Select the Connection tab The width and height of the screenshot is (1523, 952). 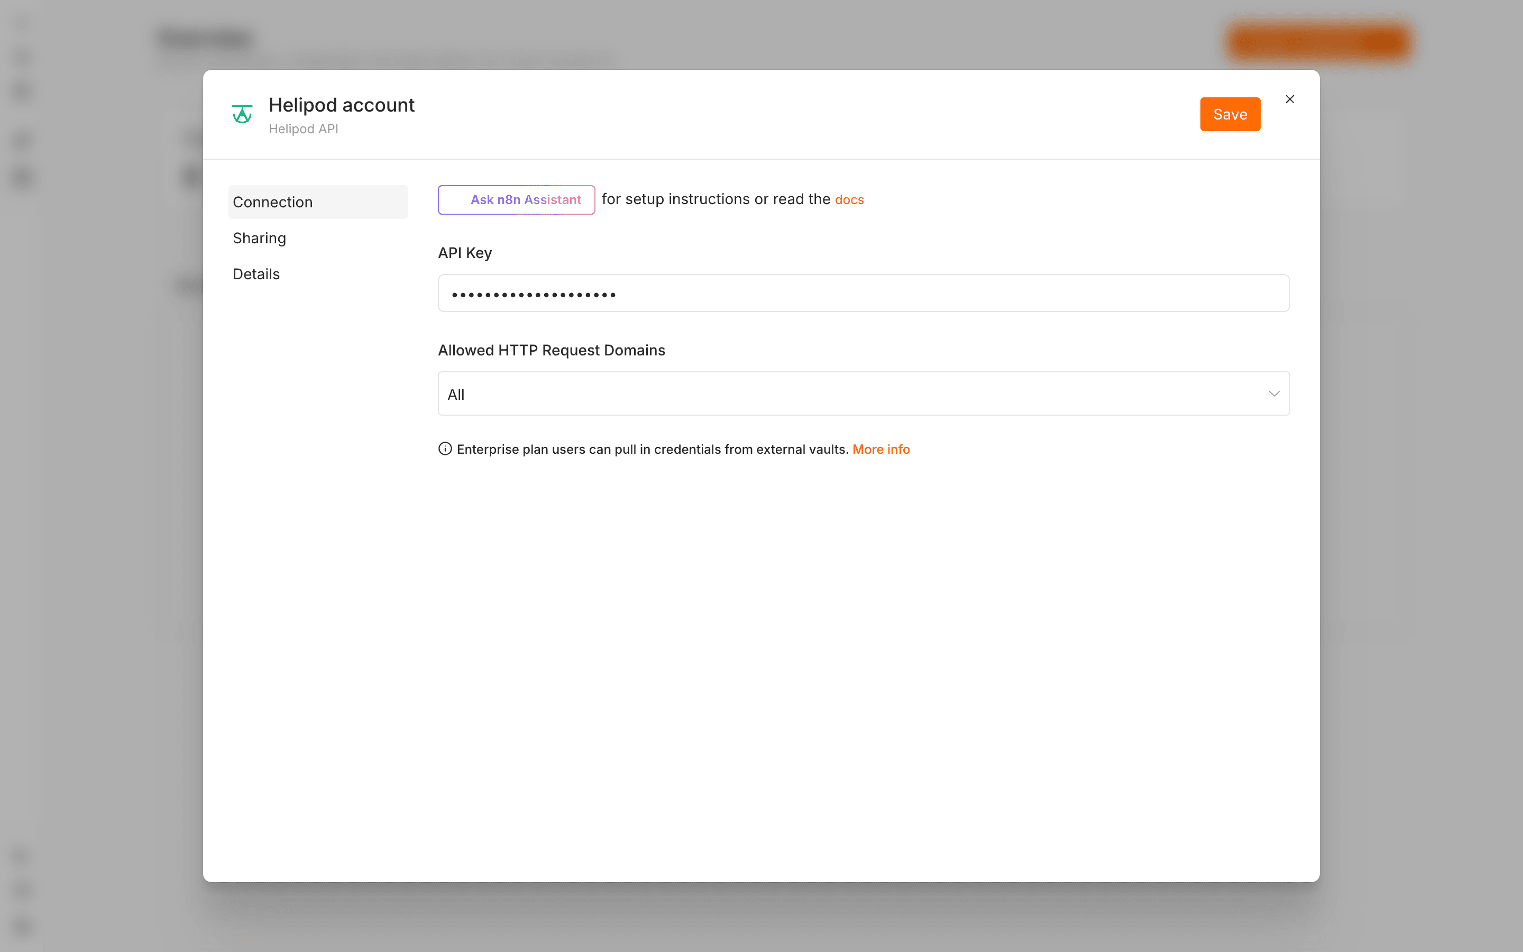point(318,202)
